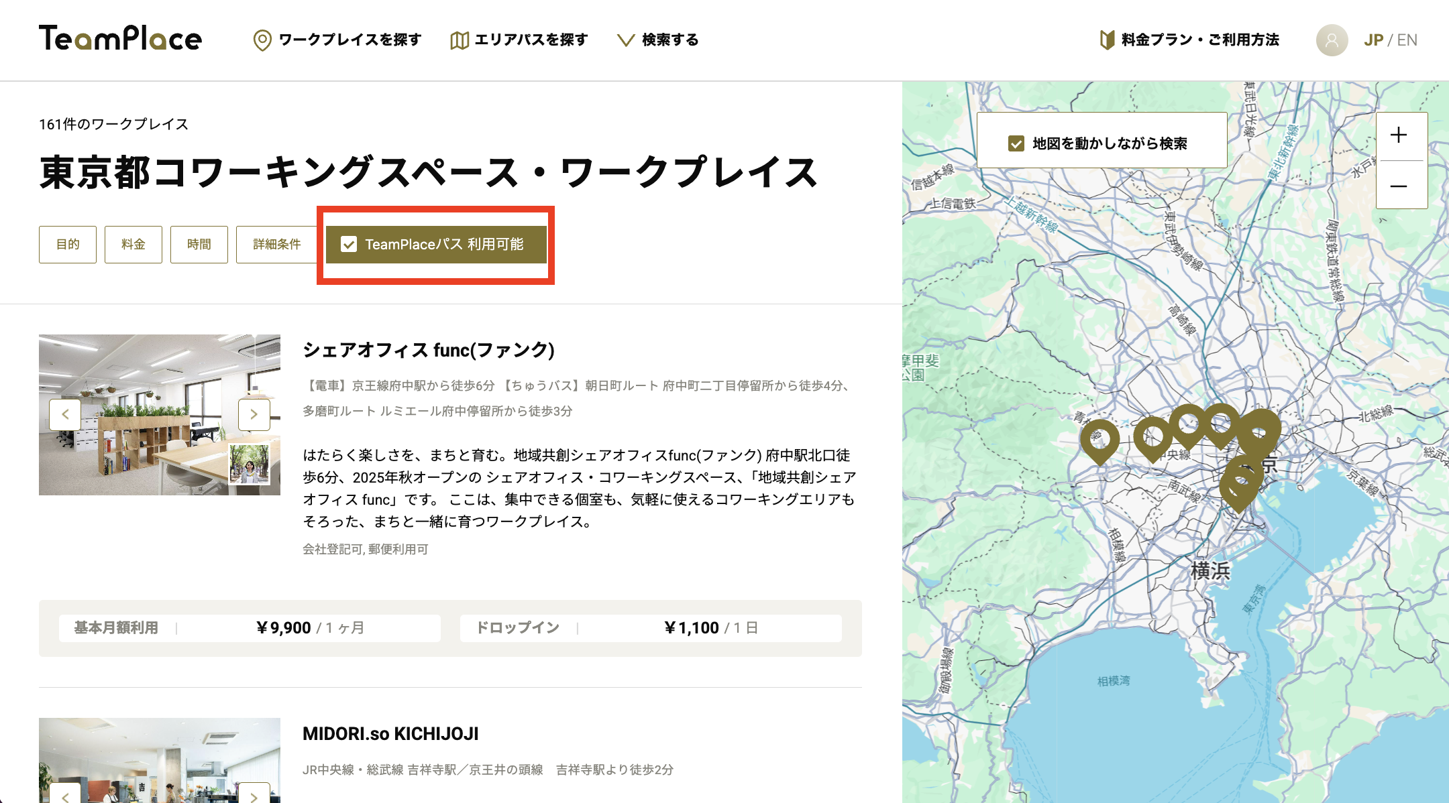
Task: Open the 詳細条件 filter options
Action: [x=276, y=244]
